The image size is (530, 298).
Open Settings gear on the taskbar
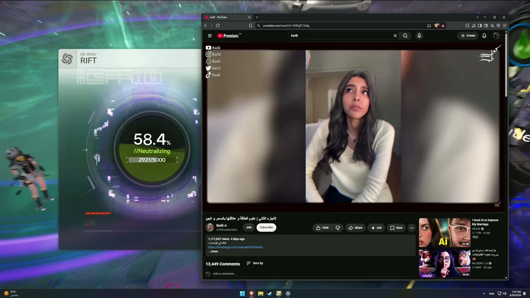288,293
